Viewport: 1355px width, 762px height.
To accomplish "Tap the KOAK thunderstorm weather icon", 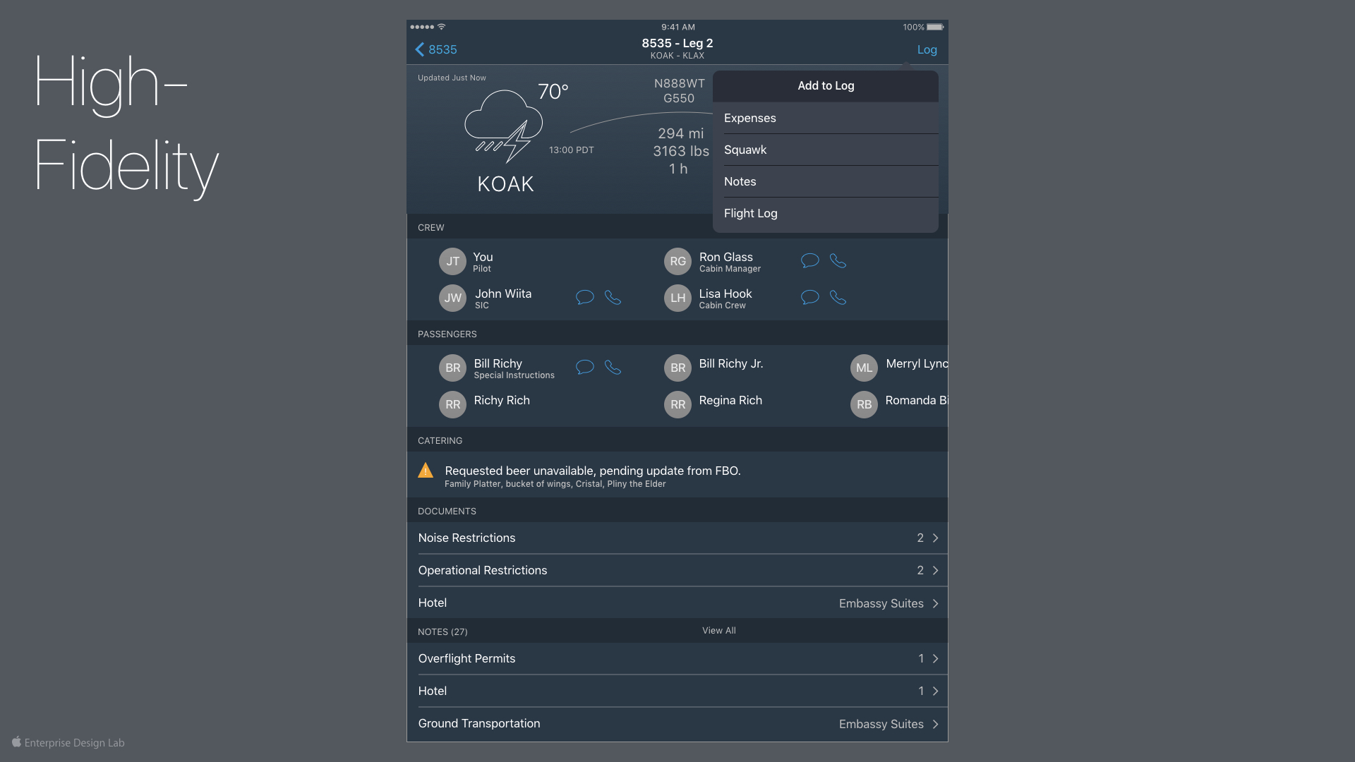I will tap(503, 127).
